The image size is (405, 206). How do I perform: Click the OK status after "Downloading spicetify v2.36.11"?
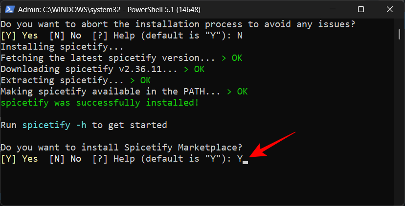tap(199, 69)
